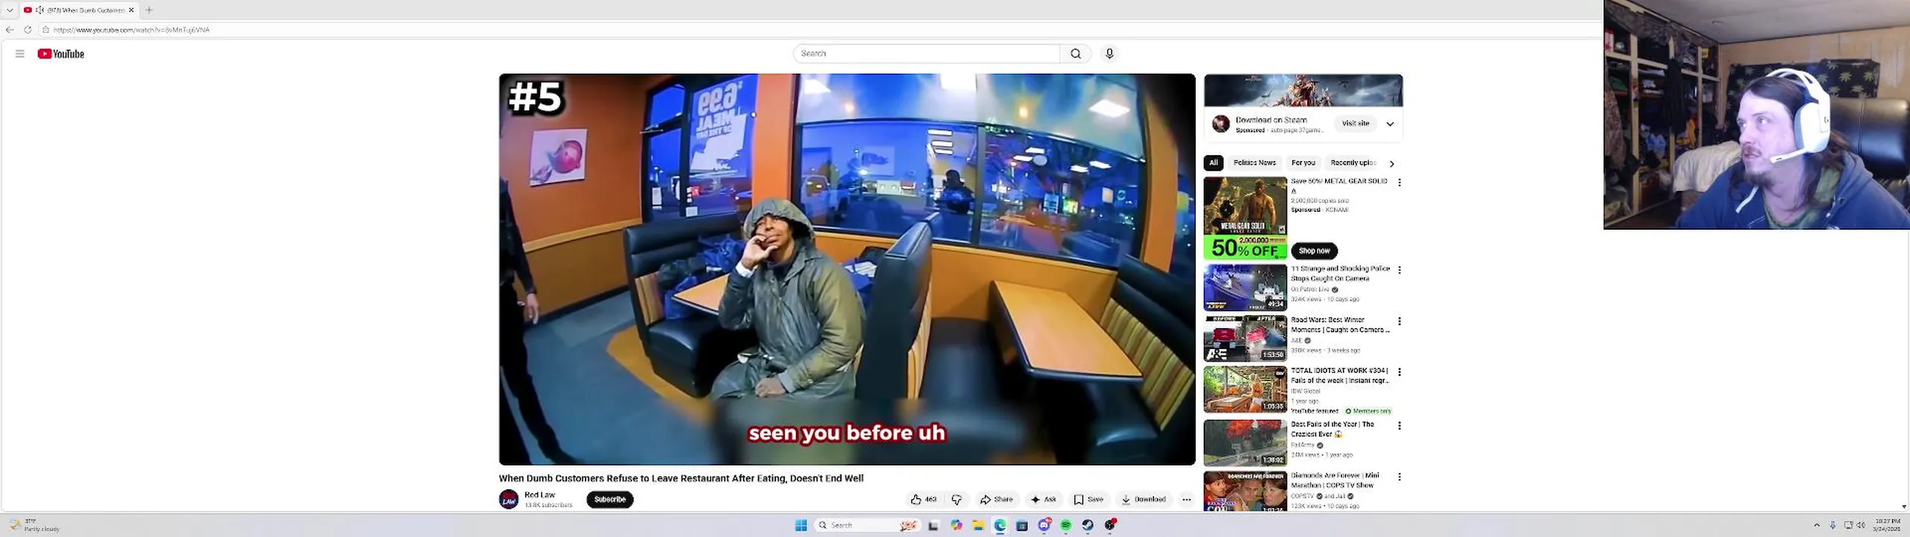The height and width of the screenshot is (537, 1910).
Task: Open the browser tab list chevron
Action: tap(10, 10)
